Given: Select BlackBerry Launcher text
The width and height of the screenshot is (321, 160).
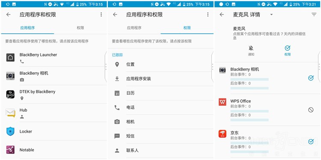Looking at the screenshot, I should pos(38,55).
